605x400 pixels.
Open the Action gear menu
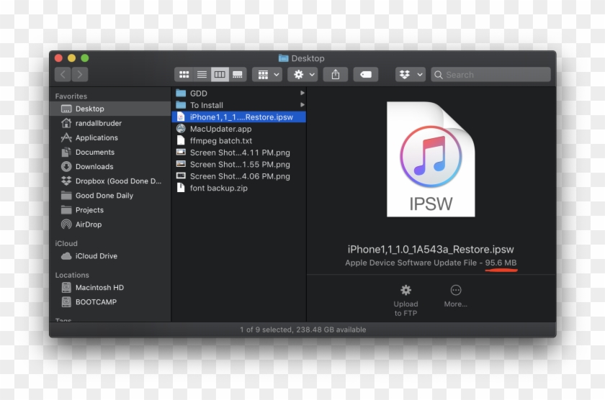point(302,75)
